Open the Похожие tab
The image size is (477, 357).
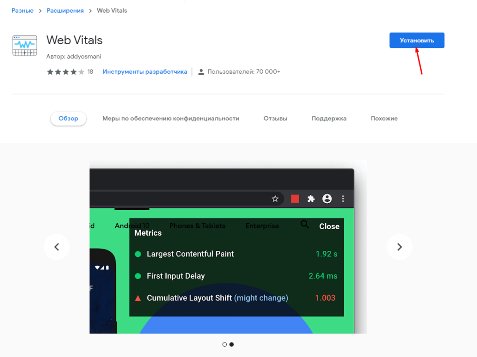(x=384, y=118)
